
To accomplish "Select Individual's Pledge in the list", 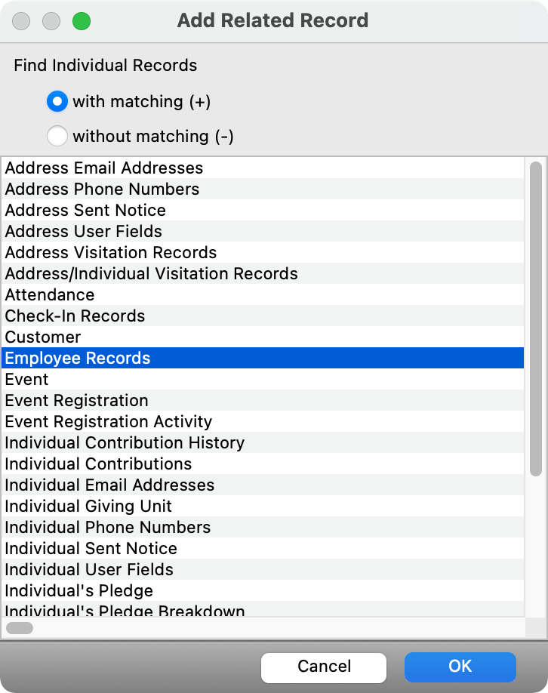I will click(79, 590).
